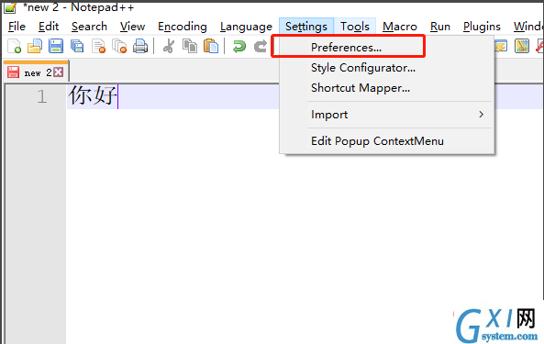Collapse the Settings menu

click(306, 27)
